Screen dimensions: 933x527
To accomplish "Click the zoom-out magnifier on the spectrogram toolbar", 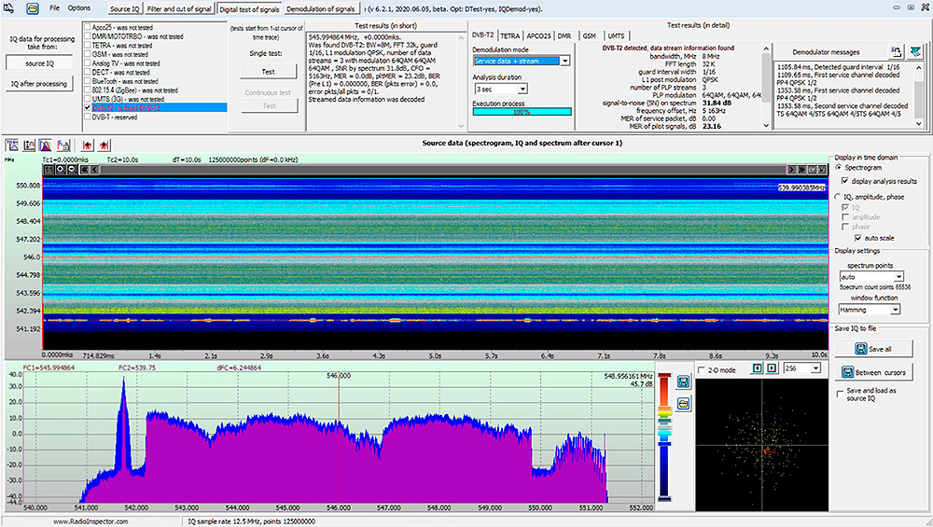I will (x=74, y=170).
